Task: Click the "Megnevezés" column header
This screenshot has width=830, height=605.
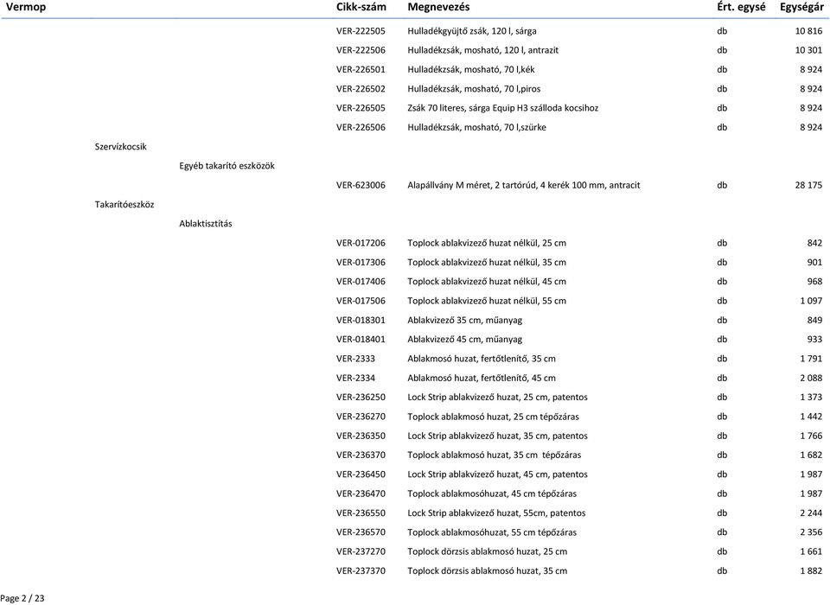Action: pos(438,7)
